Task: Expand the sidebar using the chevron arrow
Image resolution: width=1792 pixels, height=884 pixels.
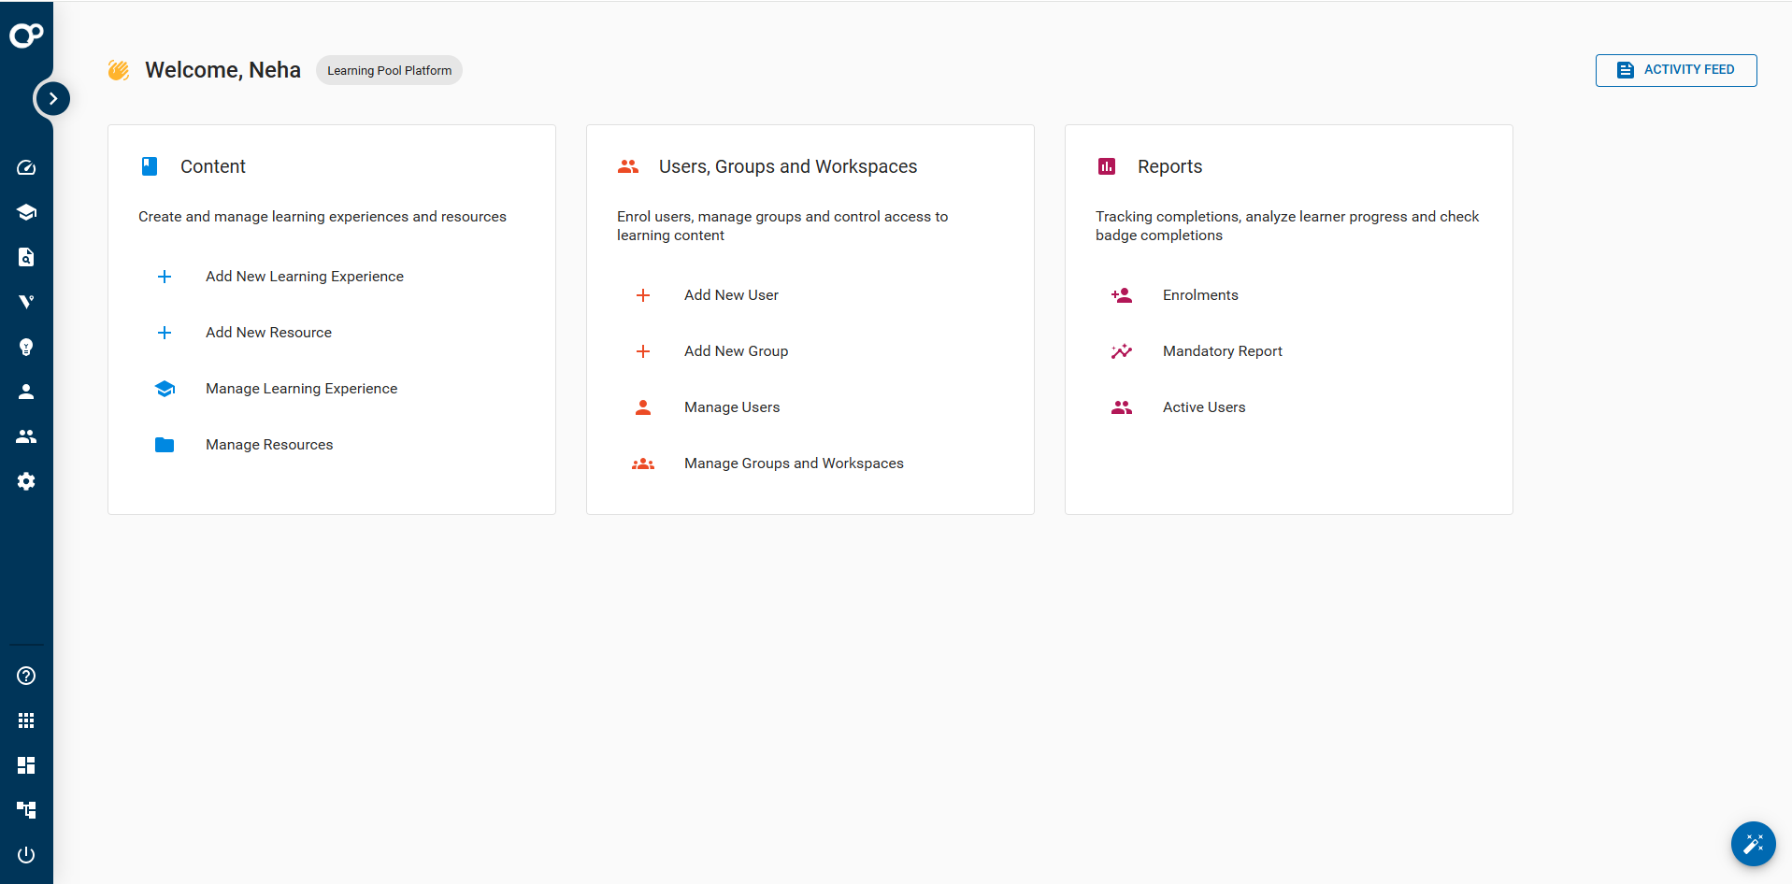Action: 52,97
